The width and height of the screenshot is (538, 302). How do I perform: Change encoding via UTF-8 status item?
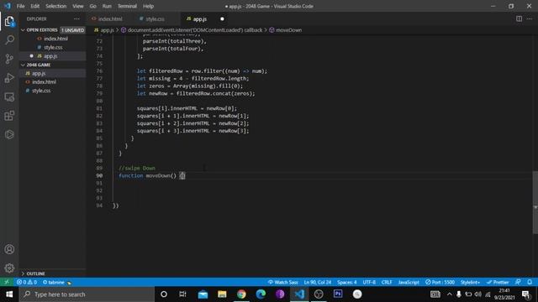coord(369,282)
